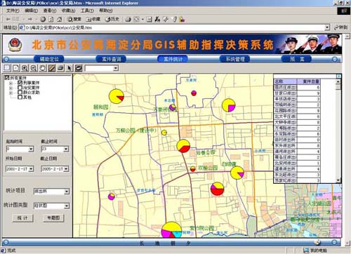Click the printer icon in map toolbar
This screenshot has width=351, height=254.
(x=60, y=68)
